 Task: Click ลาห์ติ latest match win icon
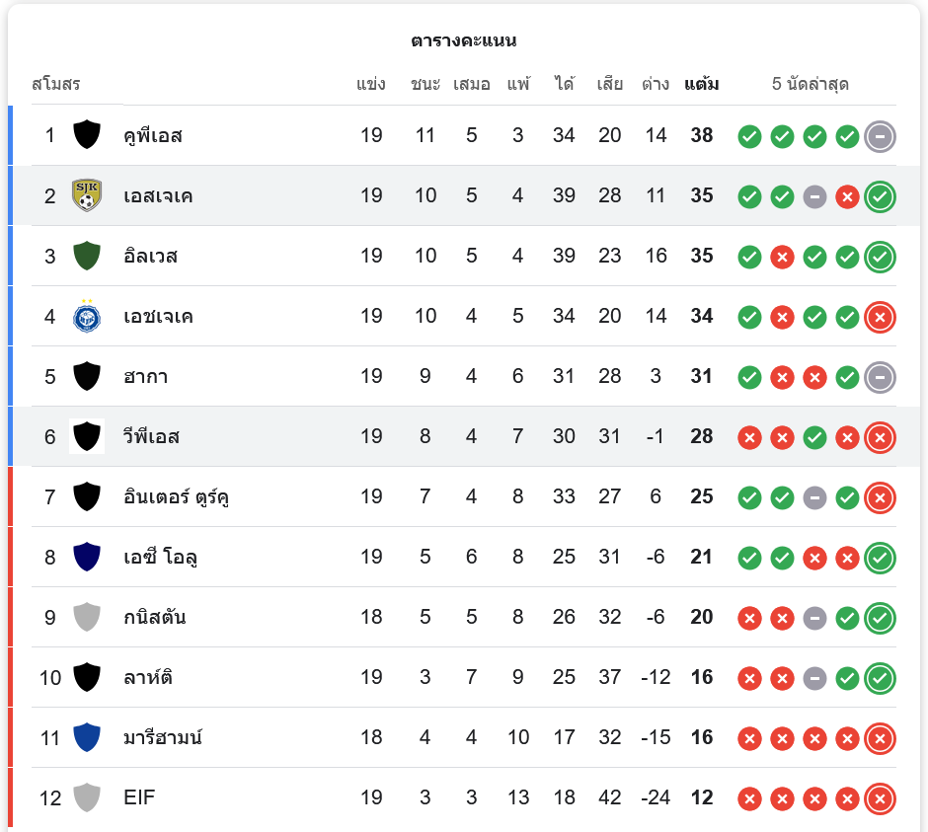pos(880,678)
